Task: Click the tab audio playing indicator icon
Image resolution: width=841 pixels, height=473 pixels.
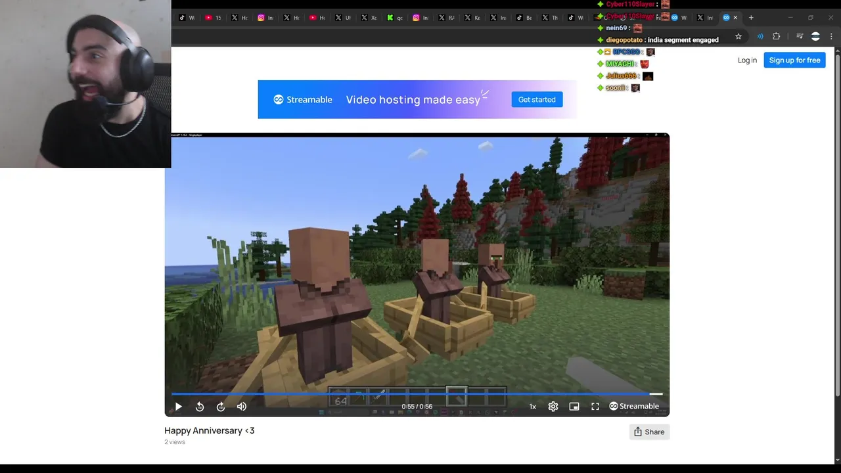Action: (x=760, y=36)
